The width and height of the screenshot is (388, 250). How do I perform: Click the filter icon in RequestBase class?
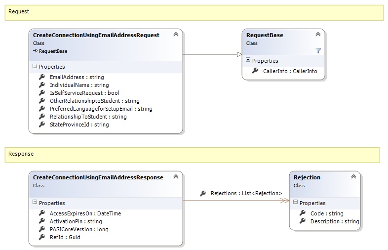click(x=318, y=51)
